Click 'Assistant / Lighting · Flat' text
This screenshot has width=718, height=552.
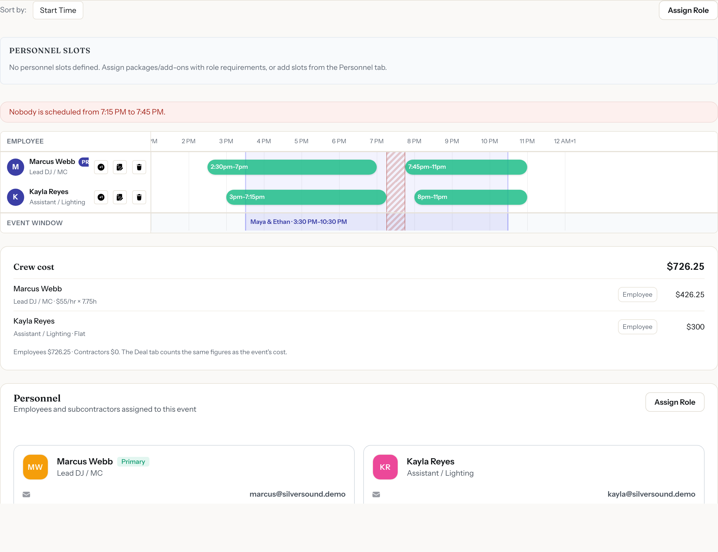49,334
